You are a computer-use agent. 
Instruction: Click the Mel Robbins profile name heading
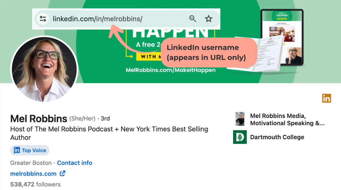(x=39, y=118)
